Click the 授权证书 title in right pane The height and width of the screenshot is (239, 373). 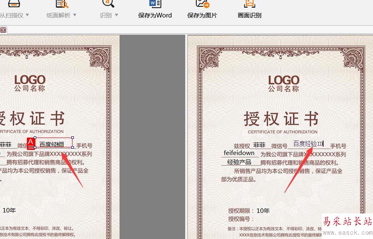pos(281,119)
